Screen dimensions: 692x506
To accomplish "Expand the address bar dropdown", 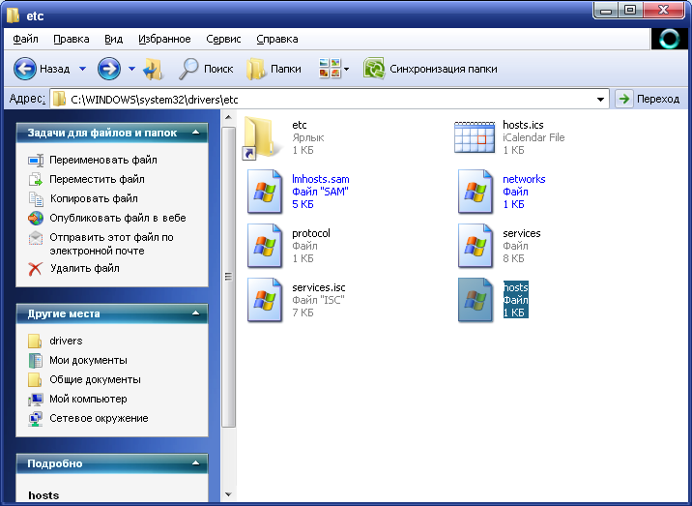I will coord(600,100).
